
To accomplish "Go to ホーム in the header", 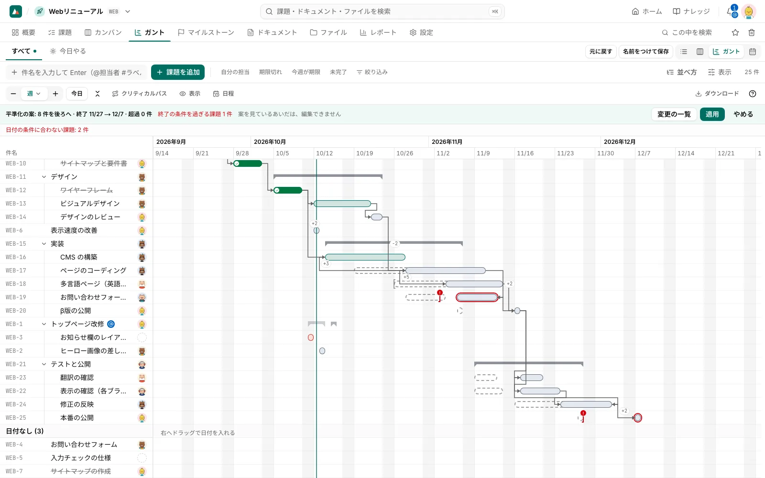I will 647,11.
